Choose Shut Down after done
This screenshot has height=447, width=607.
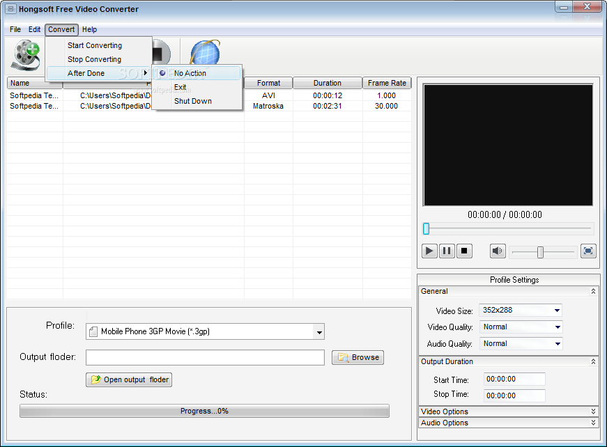[197, 101]
